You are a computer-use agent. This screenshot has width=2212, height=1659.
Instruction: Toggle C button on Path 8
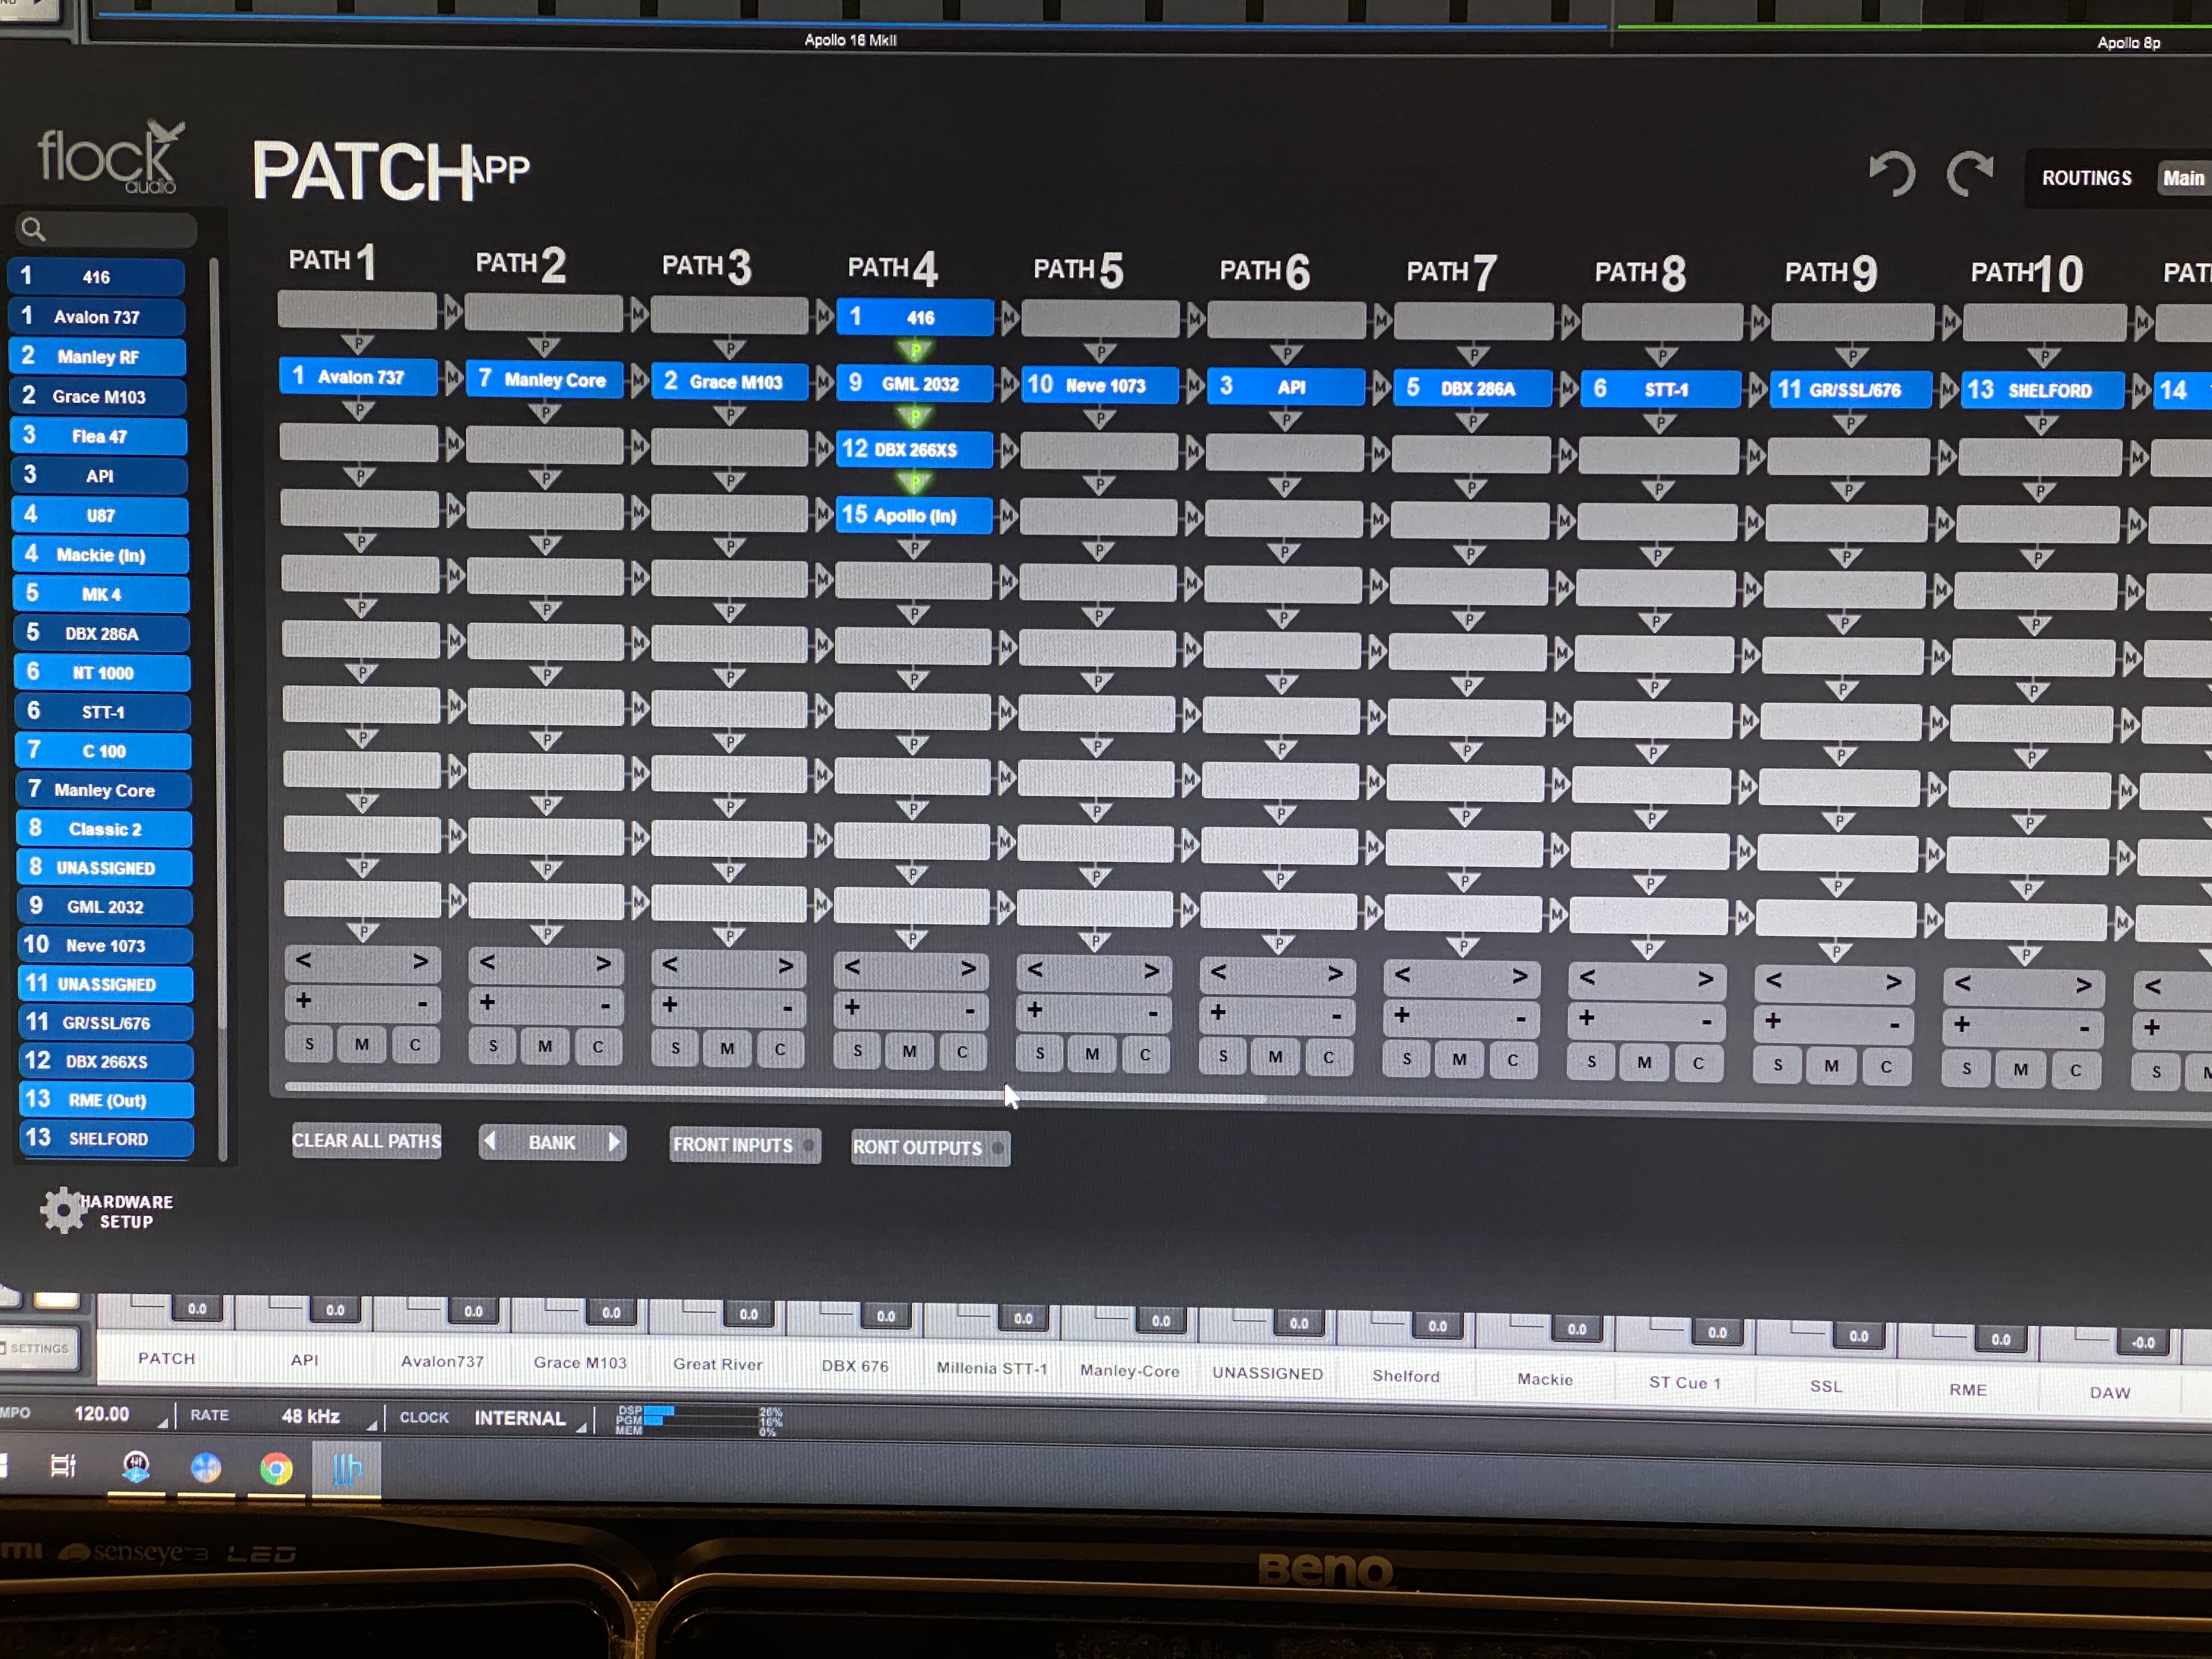pyautogui.click(x=1698, y=1063)
